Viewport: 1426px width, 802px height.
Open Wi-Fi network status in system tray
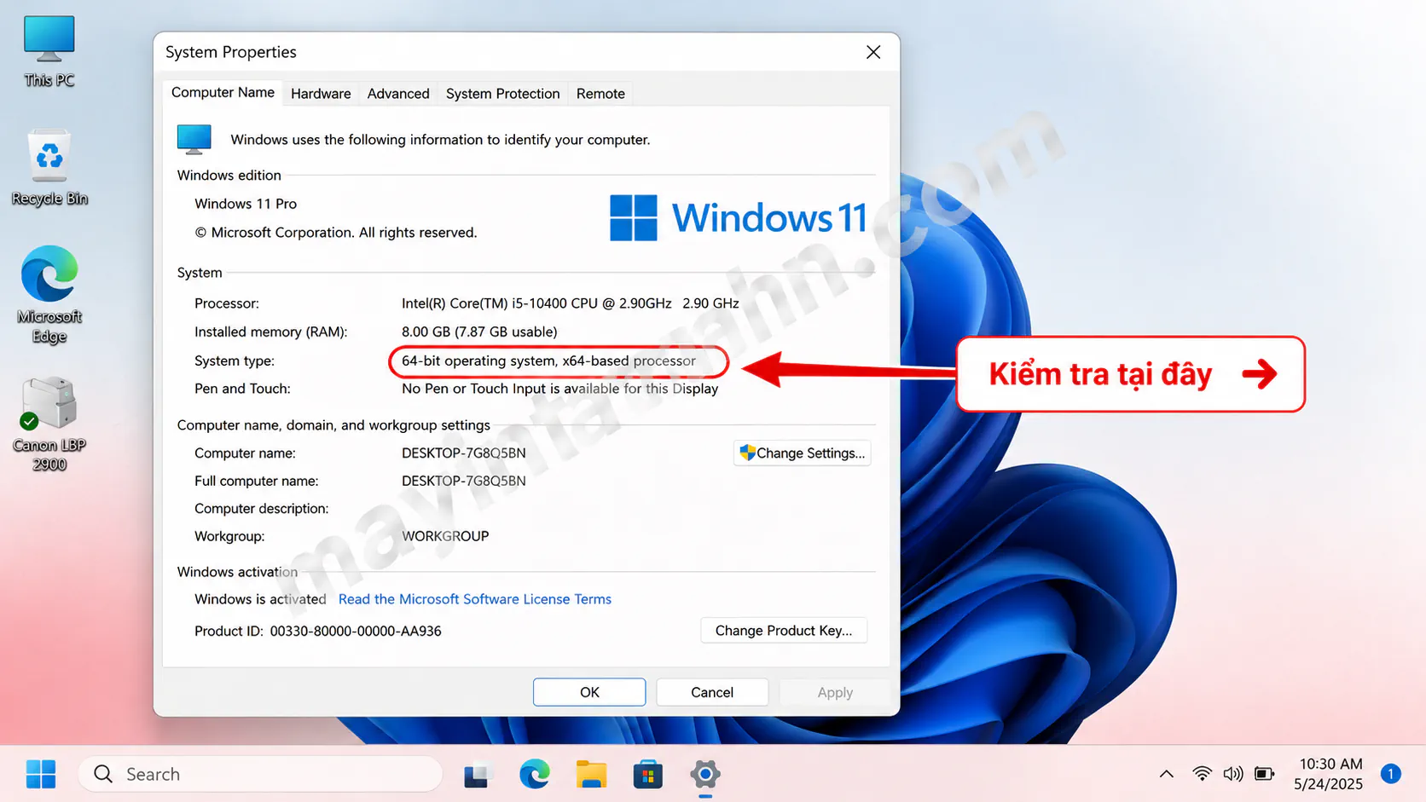(1202, 774)
